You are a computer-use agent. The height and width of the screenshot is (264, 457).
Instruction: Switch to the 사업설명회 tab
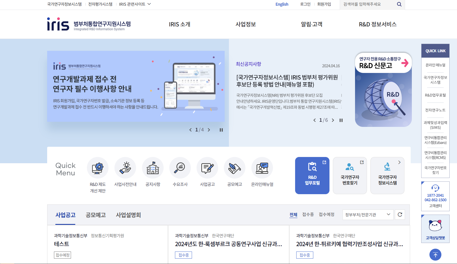coord(128,215)
